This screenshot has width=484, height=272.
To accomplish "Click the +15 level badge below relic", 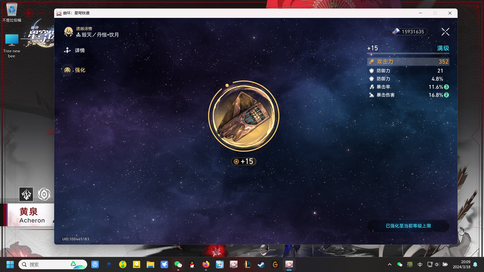I will pyautogui.click(x=244, y=161).
